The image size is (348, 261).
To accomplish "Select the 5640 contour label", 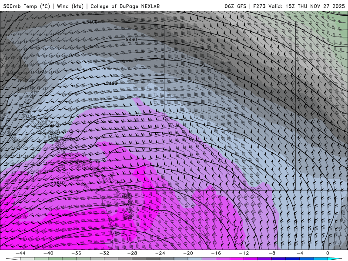I will pyautogui.click(x=59, y=183).
